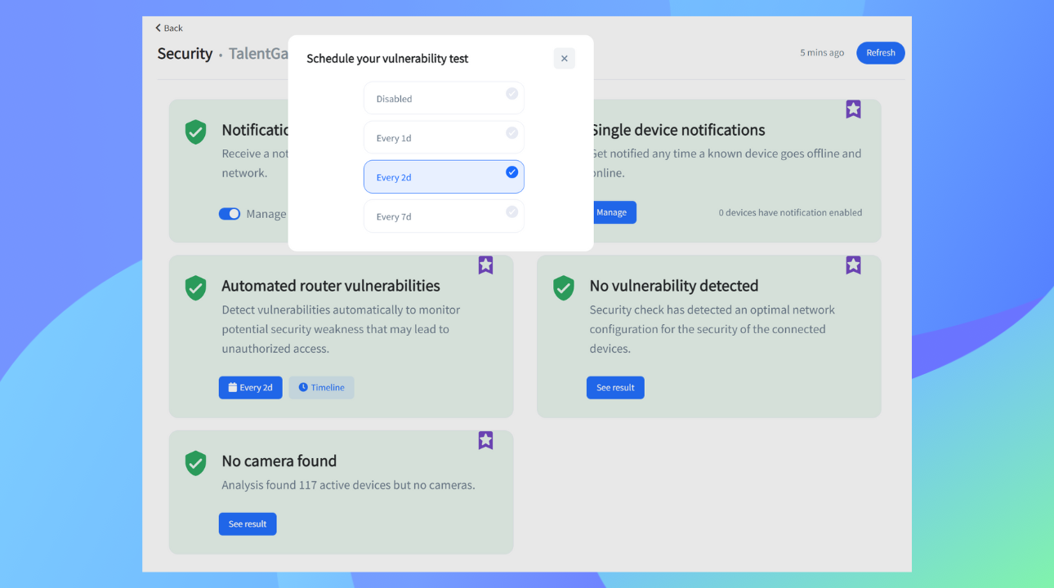The width and height of the screenshot is (1054, 588).
Task: Select the Every 7d schedule option
Action: pyautogui.click(x=444, y=216)
